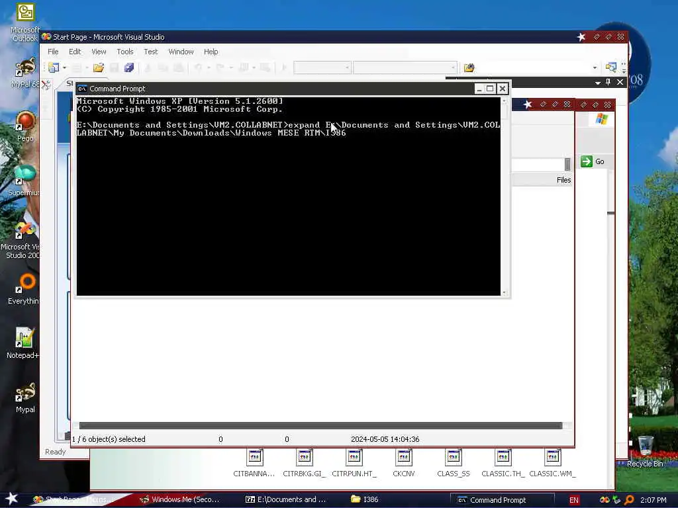Click the disabled Save toolbar icon

pyautogui.click(x=114, y=67)
